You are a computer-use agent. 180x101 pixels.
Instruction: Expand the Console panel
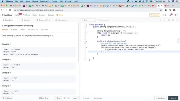(87, 98)
